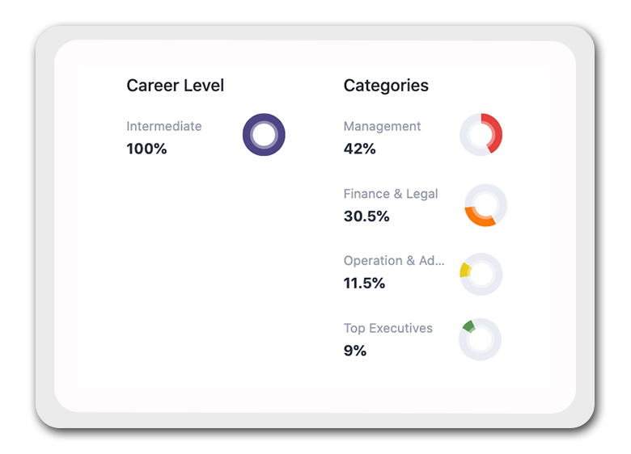Click the 9% Top Executives value
Screen dimensions: 631x454
(x=354, y=351)
